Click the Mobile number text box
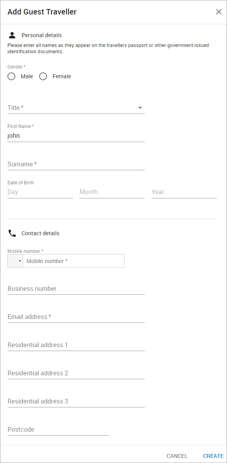Image resolution: width=227 pixels, height=463 pixels. click(74, 261)
